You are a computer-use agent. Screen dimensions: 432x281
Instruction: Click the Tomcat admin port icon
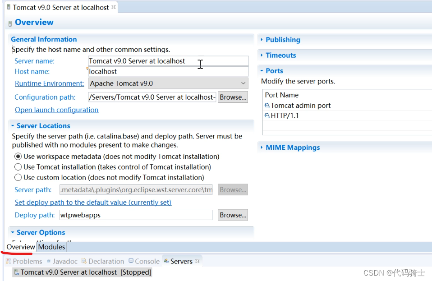click(x=267, y=106)
